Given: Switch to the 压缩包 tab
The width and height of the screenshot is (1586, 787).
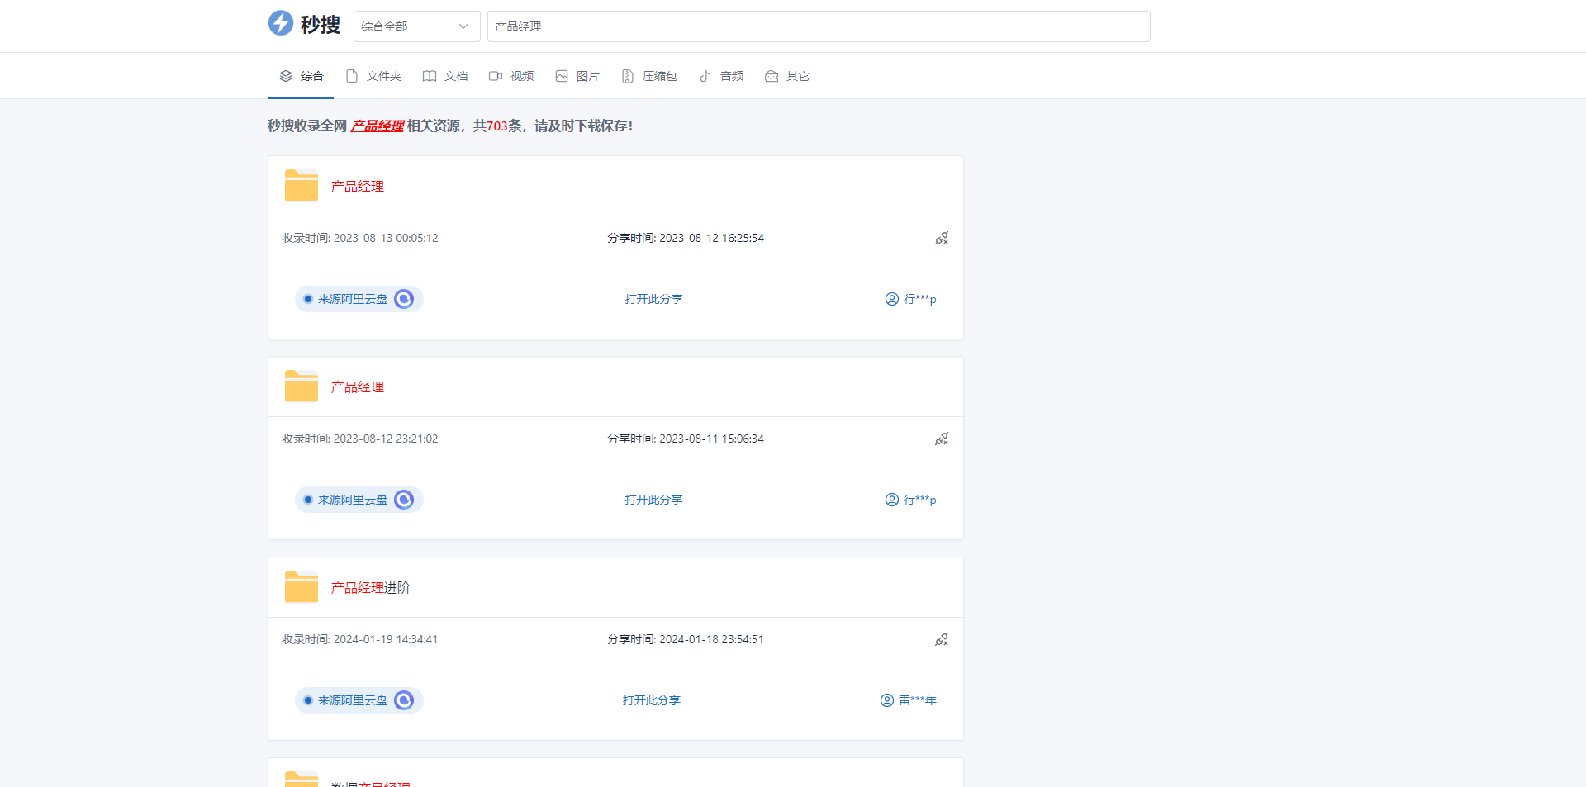Looking at the screenshot, I should coord(649,76).
